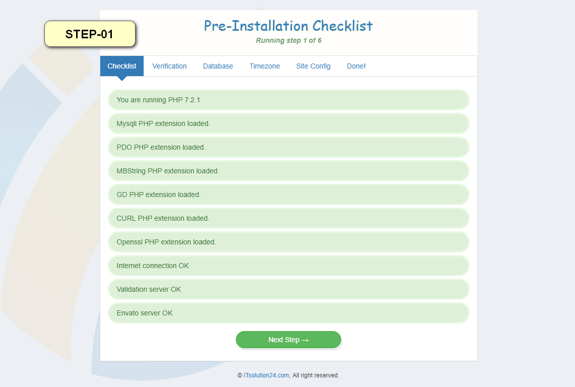Screen dimensions: 575x387
Task: Open the Checklist tab
Action: point(122,66)
